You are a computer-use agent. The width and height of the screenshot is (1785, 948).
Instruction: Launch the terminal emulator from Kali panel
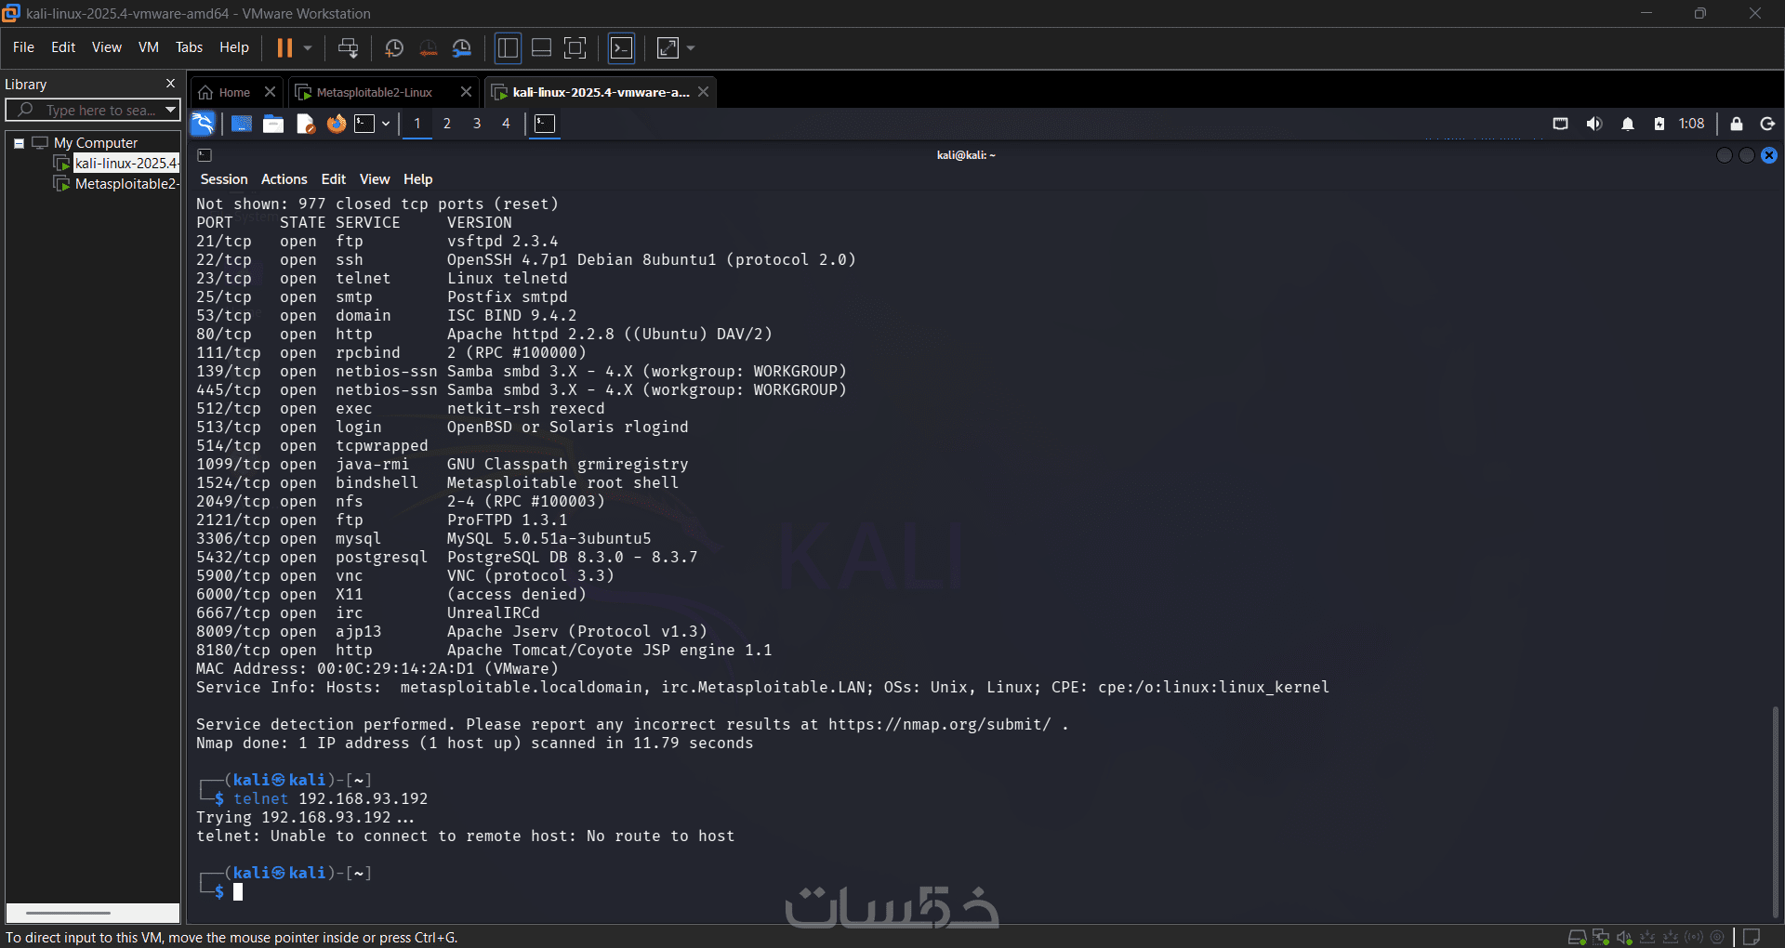pos(364,124)
